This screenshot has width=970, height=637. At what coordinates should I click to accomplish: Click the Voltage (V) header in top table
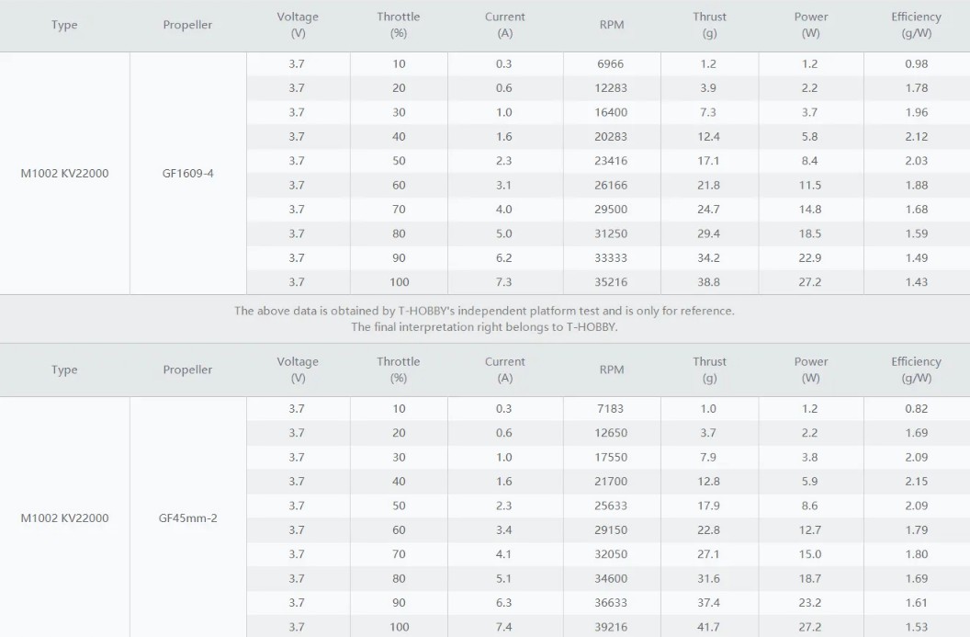point(298,25)
